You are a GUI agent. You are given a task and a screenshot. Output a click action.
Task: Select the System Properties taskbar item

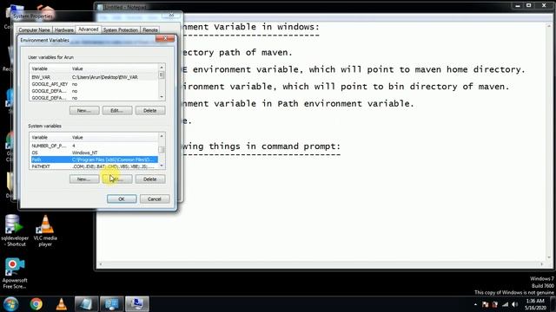(137, 304)
